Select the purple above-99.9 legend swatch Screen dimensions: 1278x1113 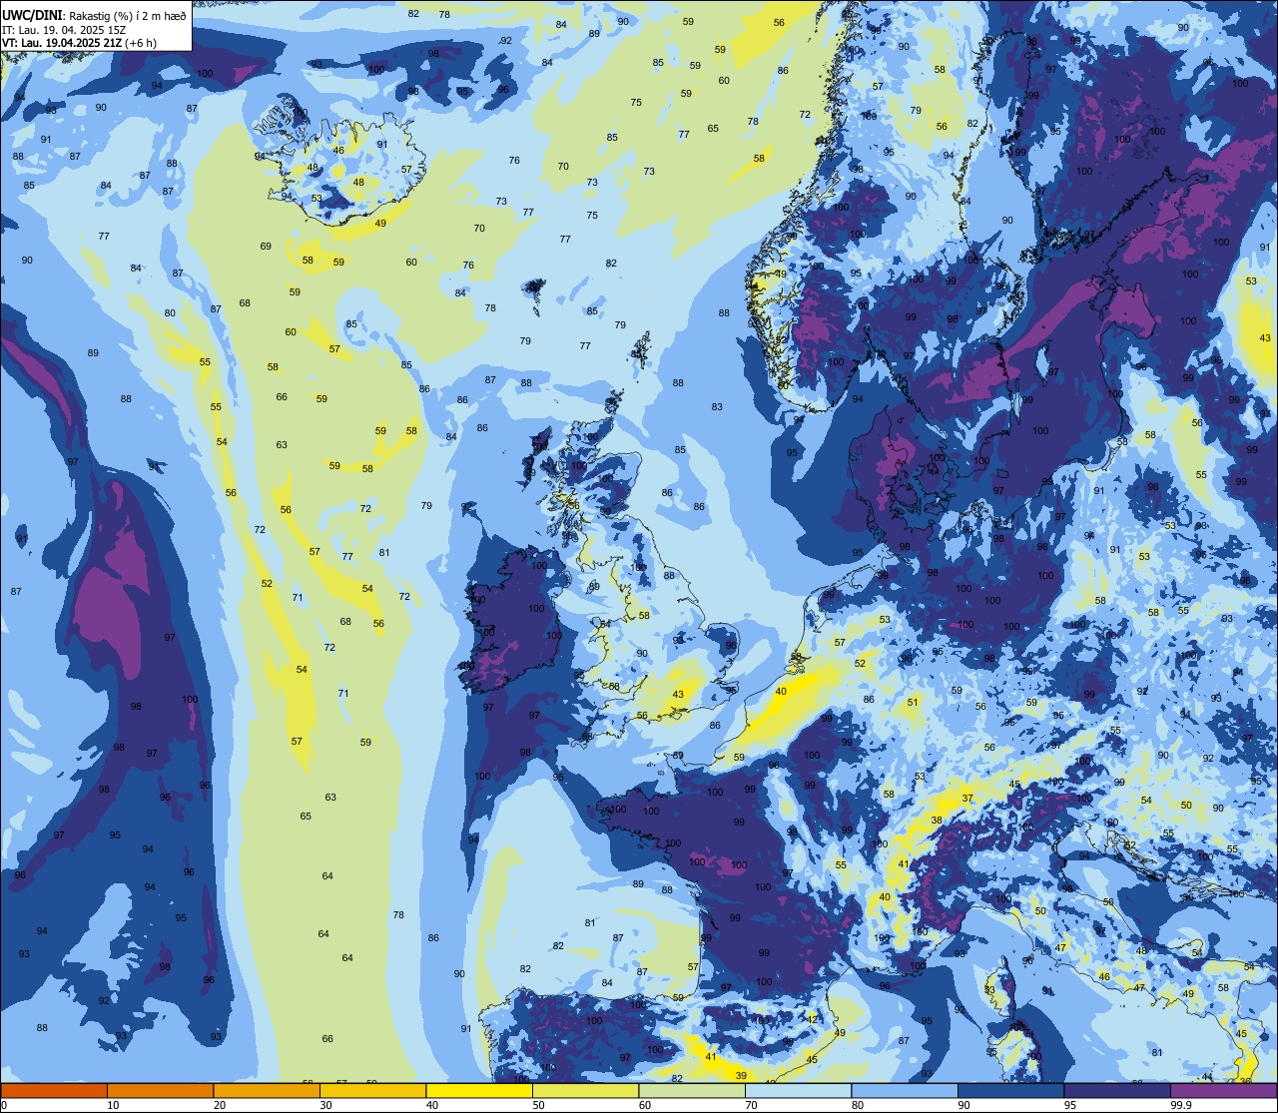(x=1223, y=1090)
